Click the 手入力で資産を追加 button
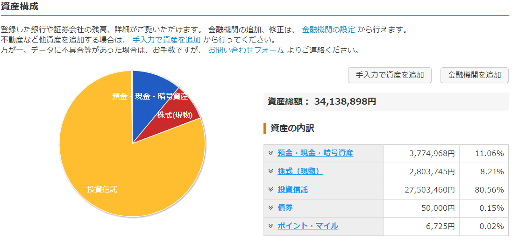Image resolution: width=519 pixels, height=243 pixels. click(x=390, y=75)
